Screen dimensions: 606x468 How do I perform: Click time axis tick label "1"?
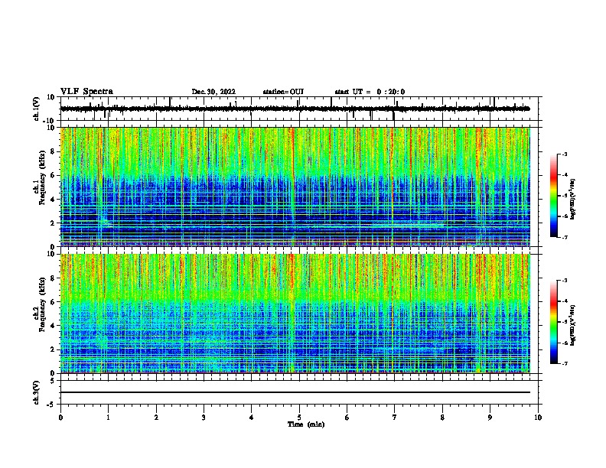point(108,418)
